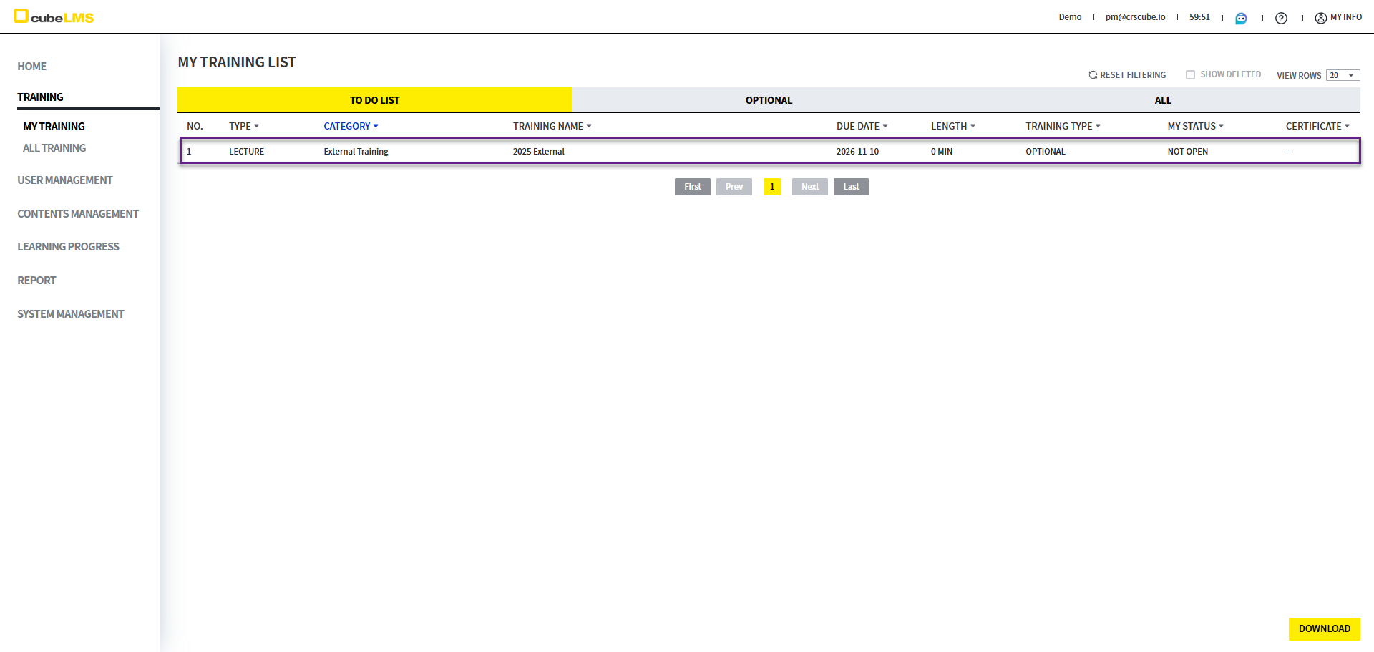Switch to the All tab
This screenshot has height=652, width=1374.
pyautogui.click(x=1162, y=100)
